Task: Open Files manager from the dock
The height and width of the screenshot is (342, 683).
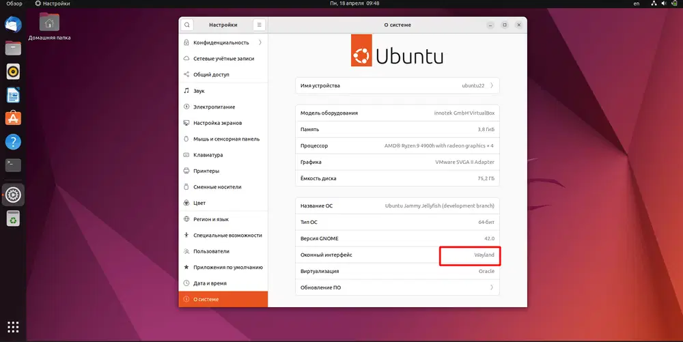Action: point(13,48)
